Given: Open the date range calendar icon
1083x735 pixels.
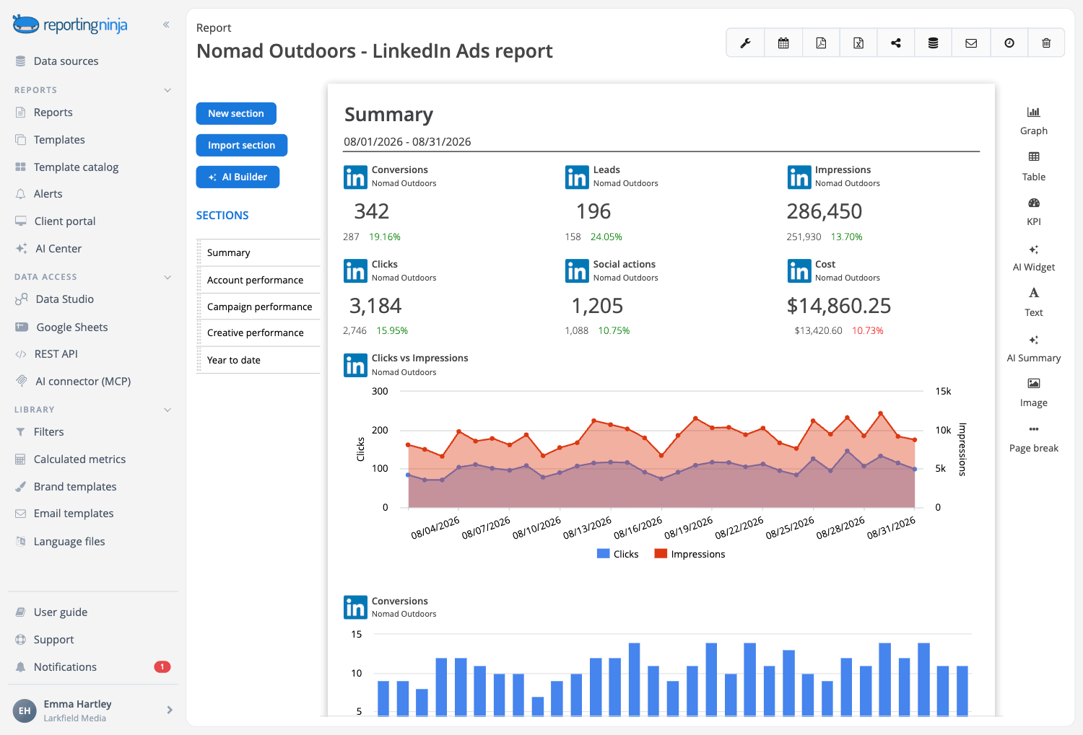Looking at the screenshot, I should click(783, 43).
